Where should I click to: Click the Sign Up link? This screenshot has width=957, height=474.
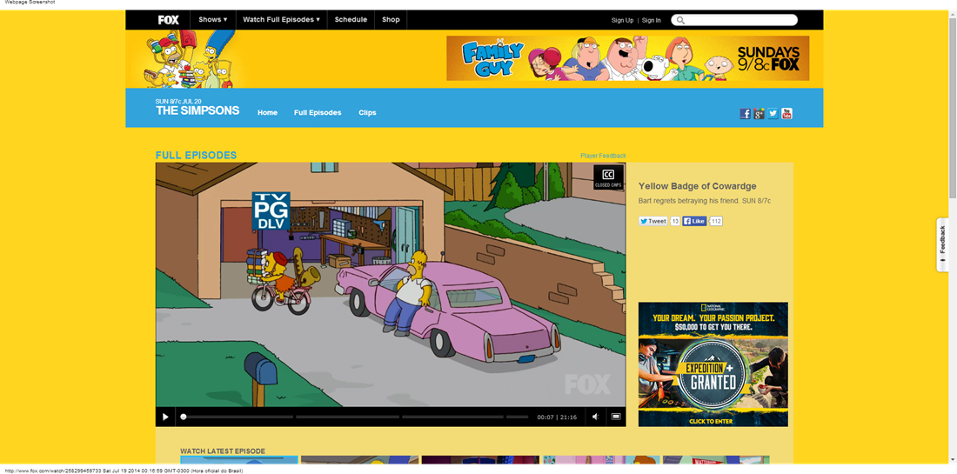click(x=623, y=20)
